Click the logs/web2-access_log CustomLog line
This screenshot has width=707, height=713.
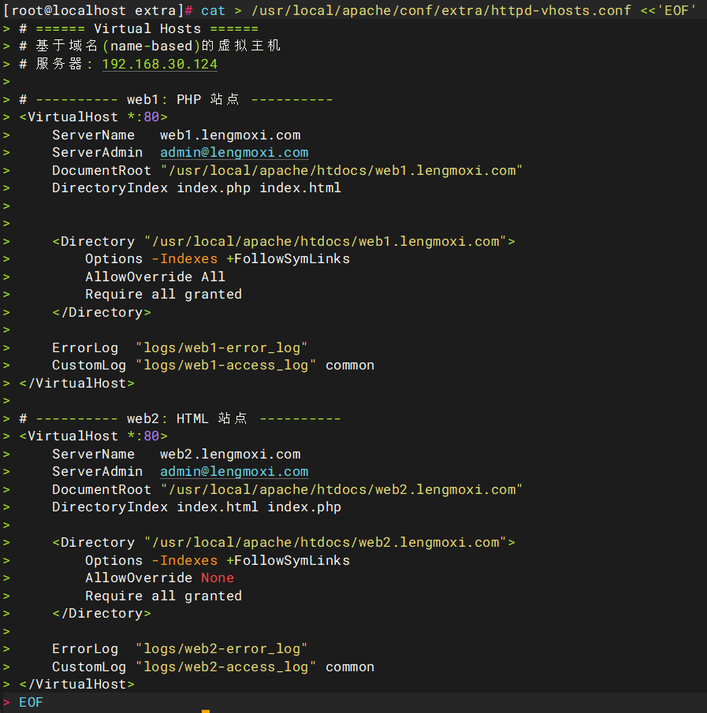click(213, 667)
